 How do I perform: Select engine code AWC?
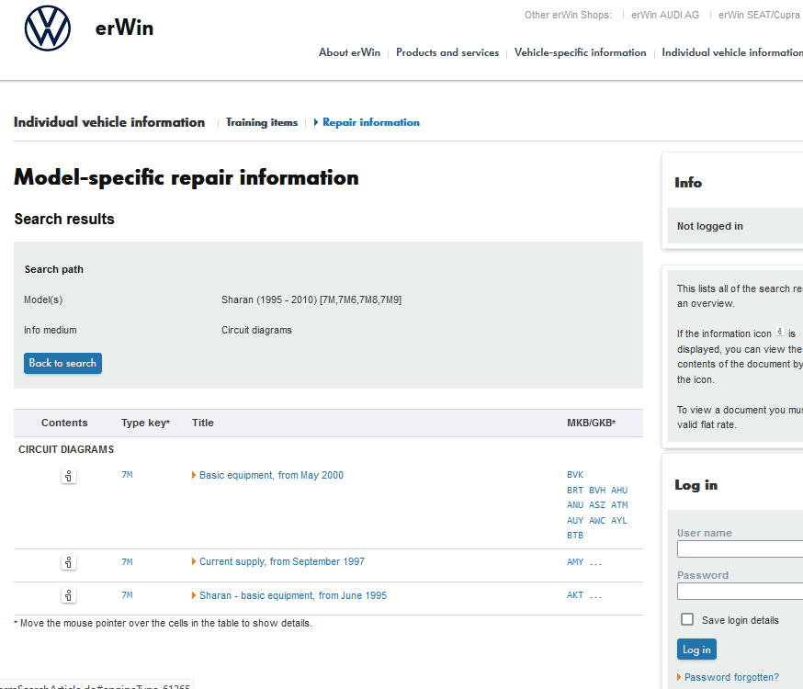(597, 520)
